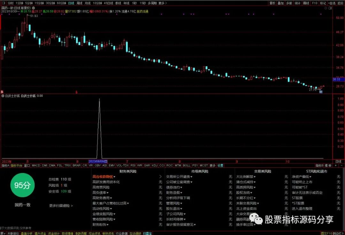Select the 季线 quarterly period

118,3
